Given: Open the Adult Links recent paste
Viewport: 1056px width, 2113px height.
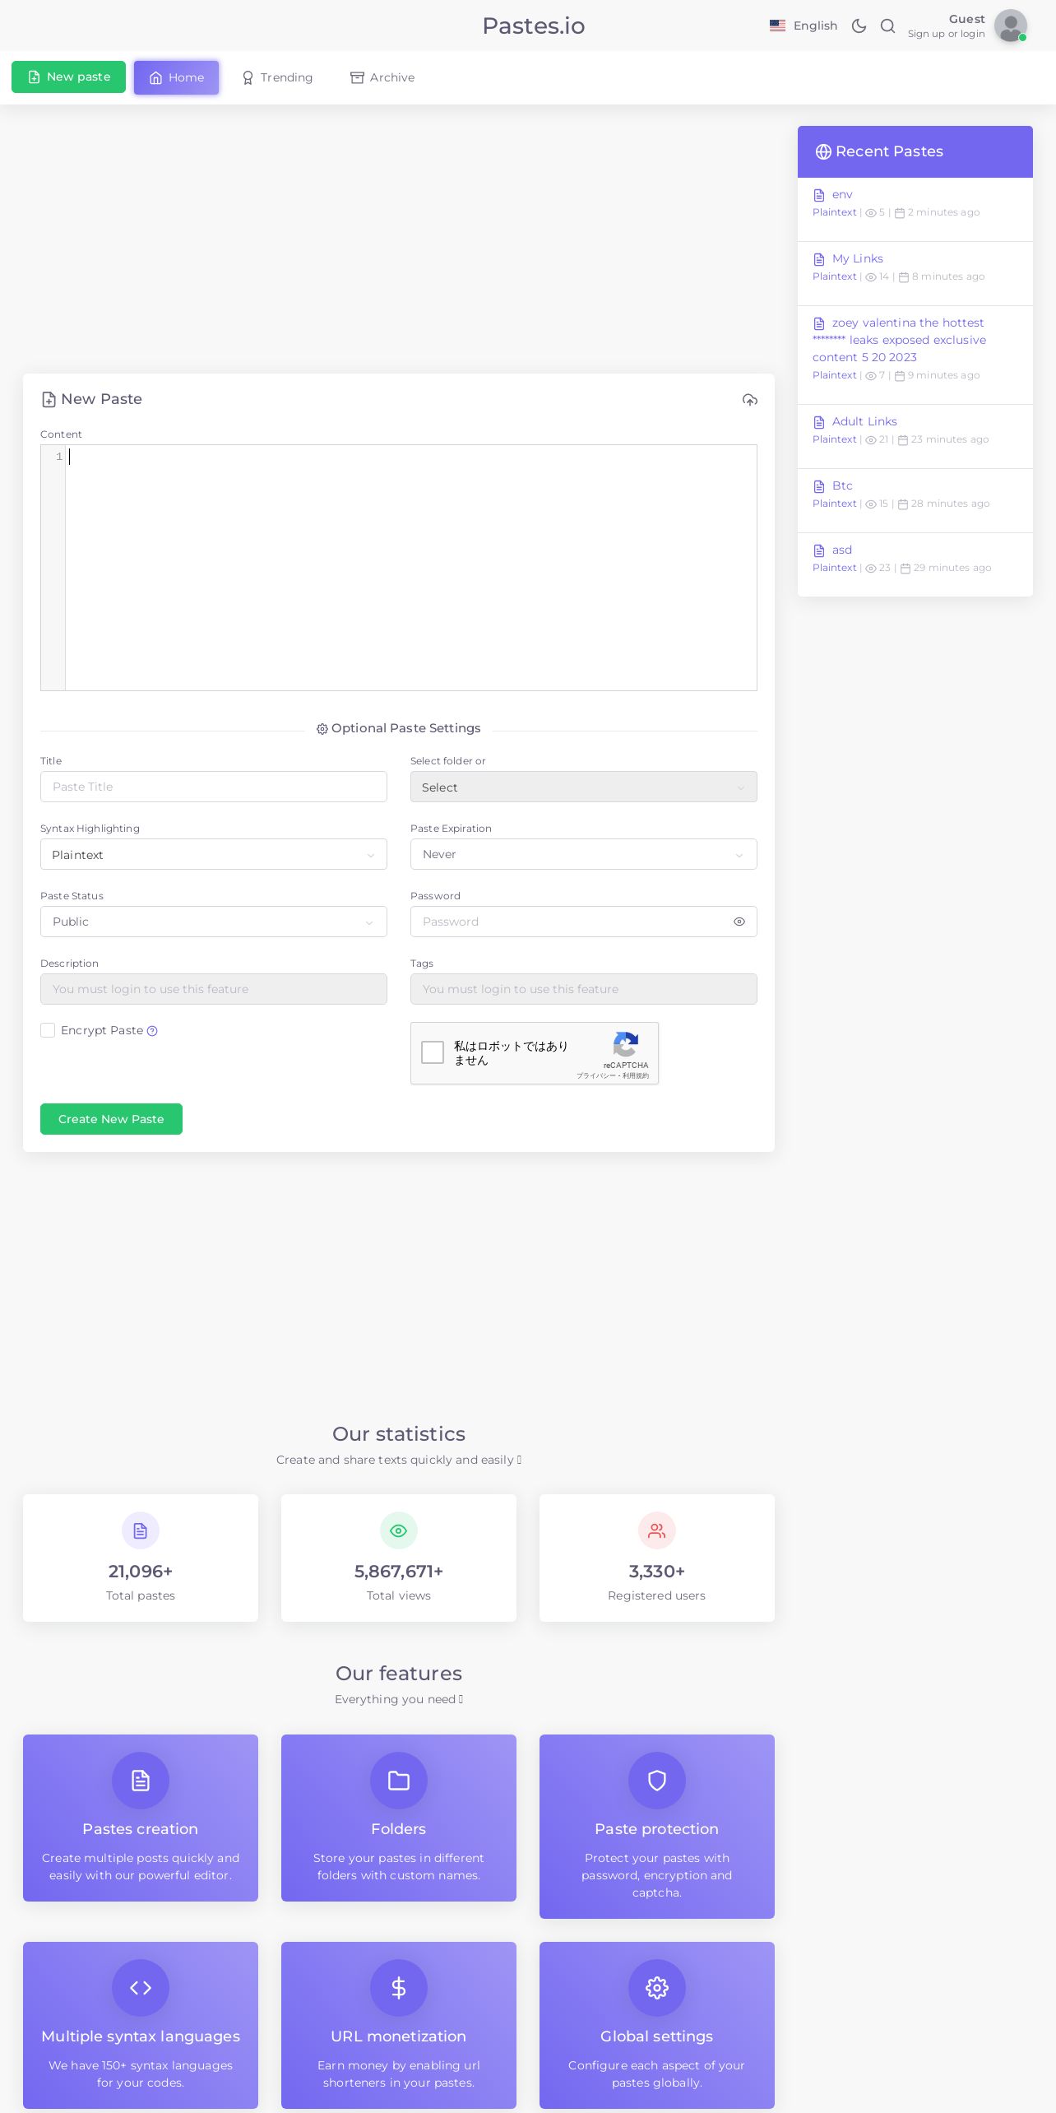Looking at the screenshot, I should point(864,421).
